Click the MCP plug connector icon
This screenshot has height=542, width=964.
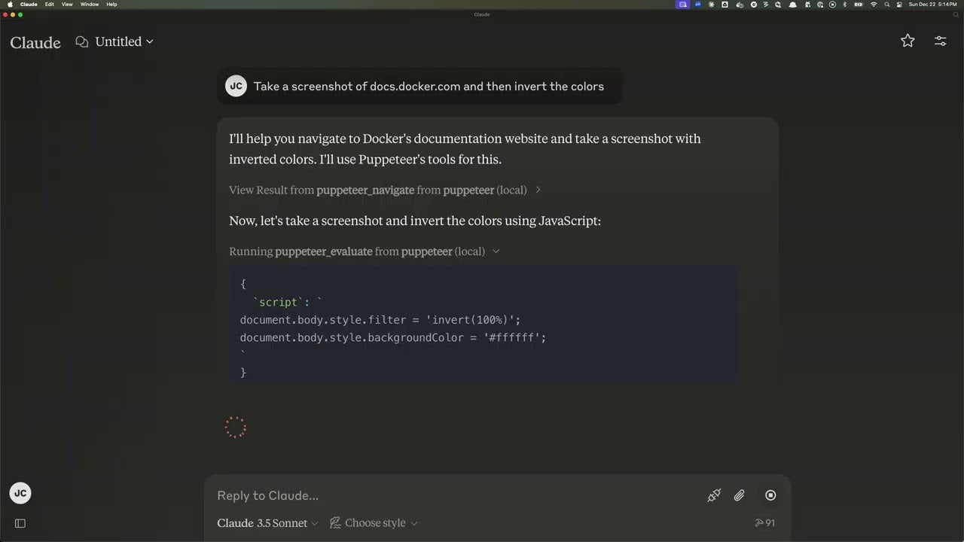(x=714, y=495)
